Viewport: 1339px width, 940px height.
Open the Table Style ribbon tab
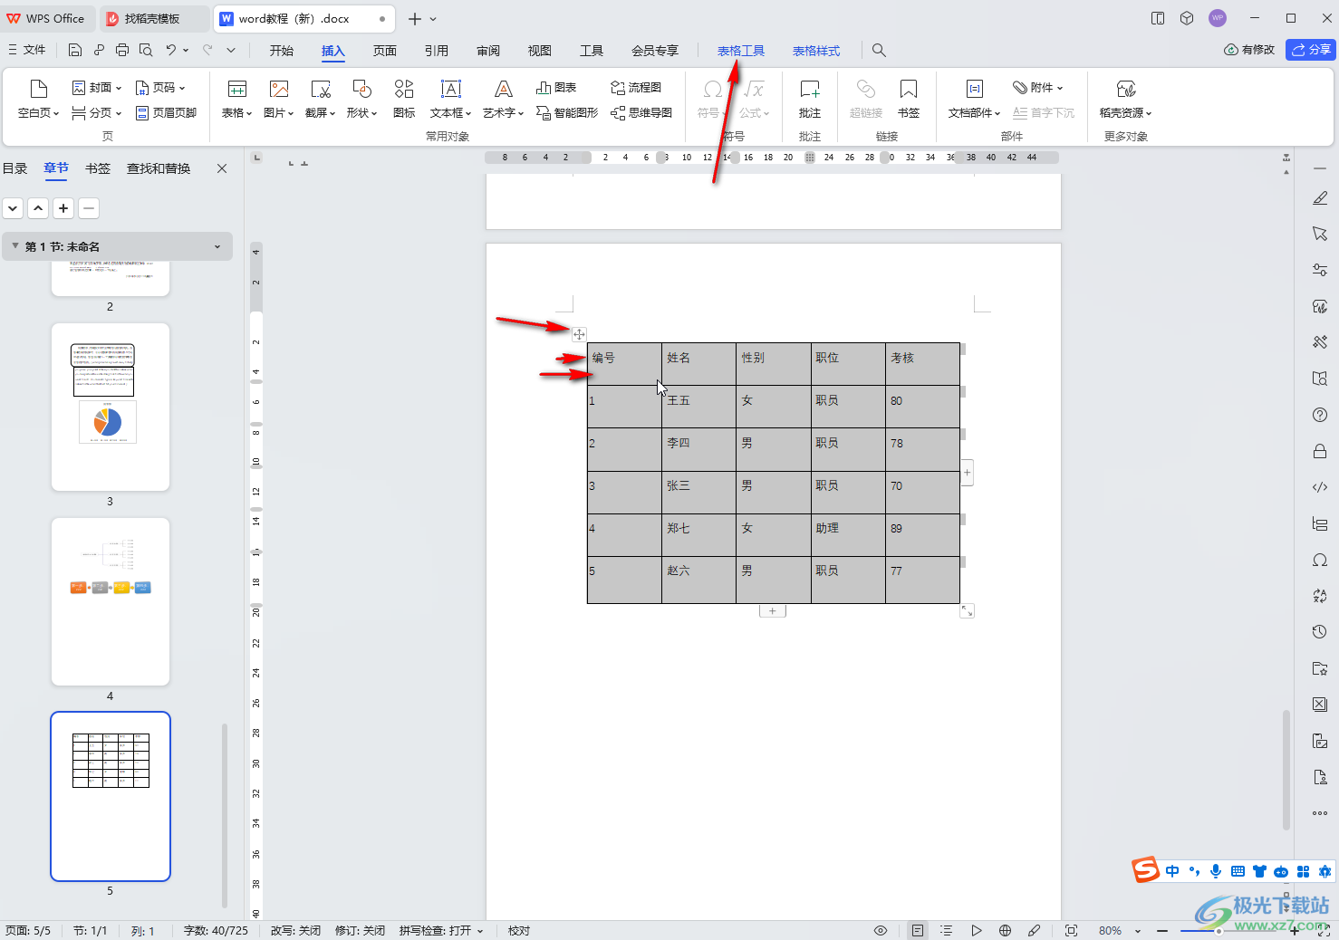(816, 51)
